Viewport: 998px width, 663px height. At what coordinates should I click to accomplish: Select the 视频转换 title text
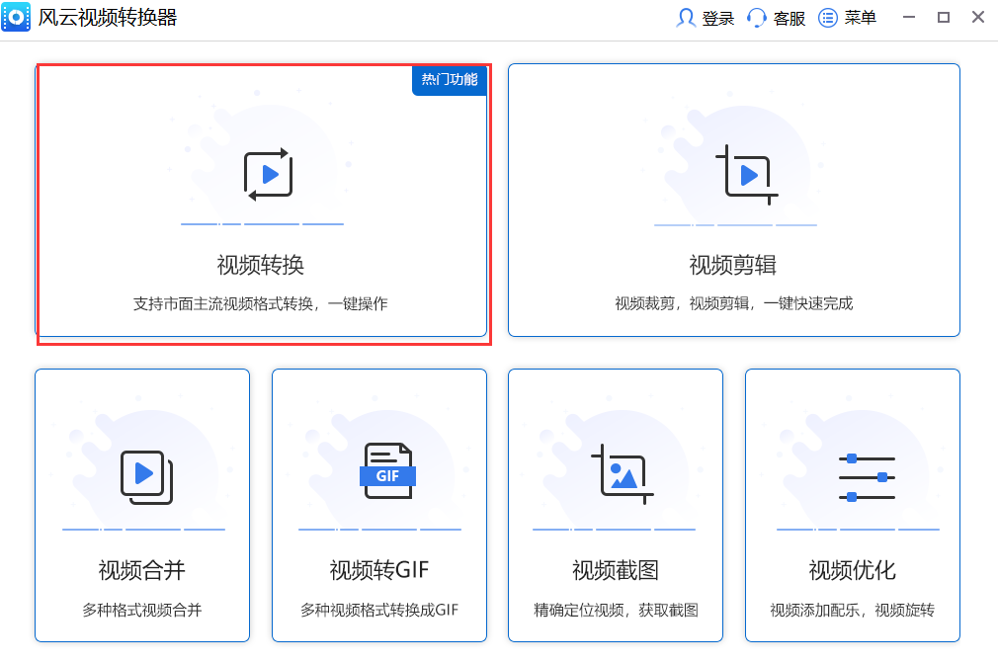(261, 265)
